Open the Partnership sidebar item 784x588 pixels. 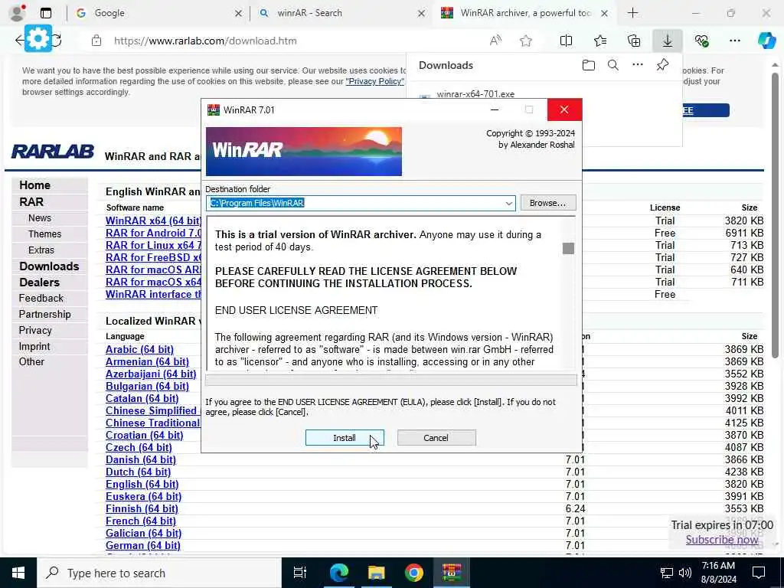pyautogui.click(x=44, y=314)
